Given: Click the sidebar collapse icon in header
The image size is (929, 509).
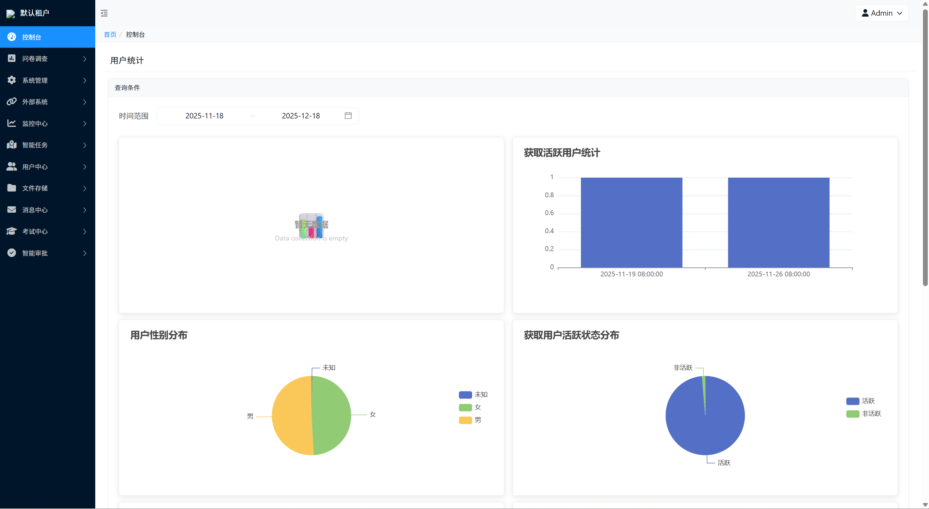Looking at the screenshot, I should (104, 13).
